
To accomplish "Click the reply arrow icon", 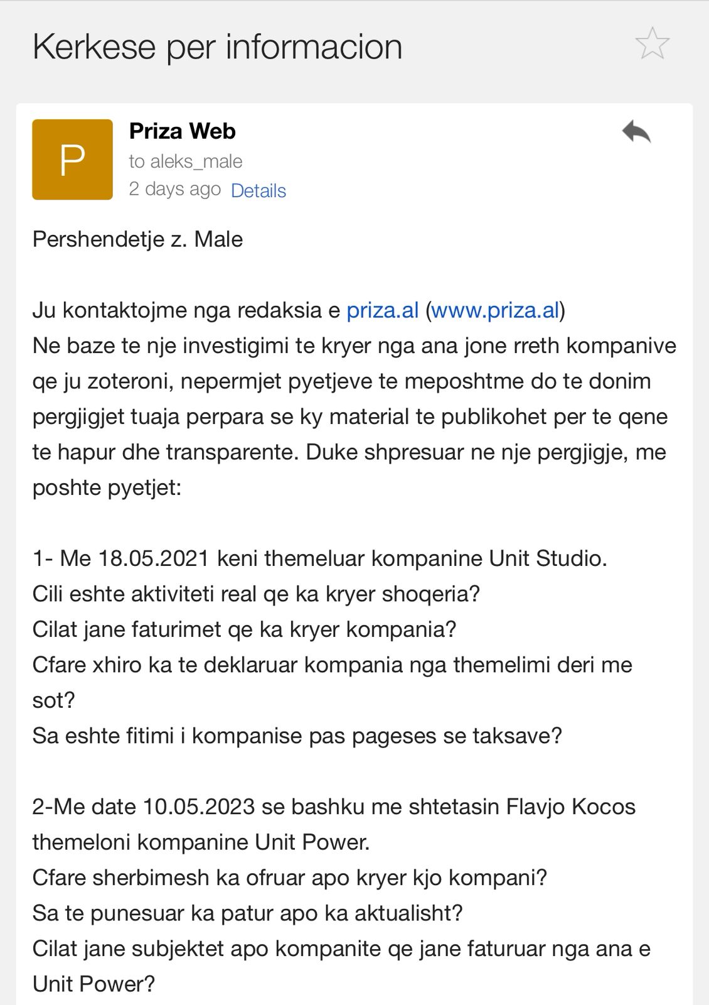I will point(636,132).
